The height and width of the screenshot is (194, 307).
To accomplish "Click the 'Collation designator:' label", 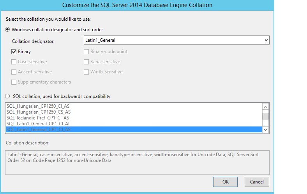I will point(33,41).
